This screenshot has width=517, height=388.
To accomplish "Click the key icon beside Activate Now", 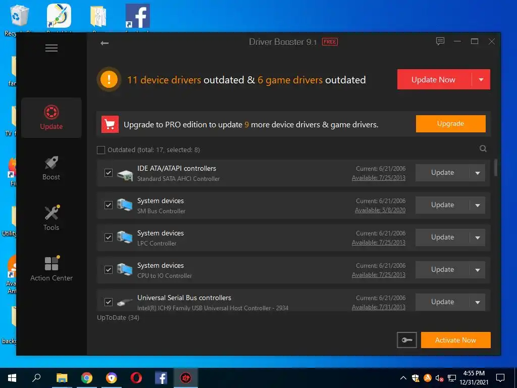I will [407, 340].
